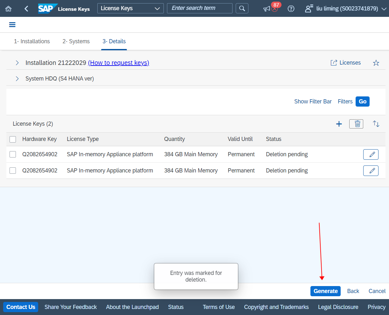Open the Privacy link
This screenshot has height=315, width=389.
pos(377,307)
